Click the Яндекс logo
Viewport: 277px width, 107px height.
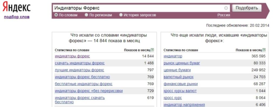coord(17,7)
